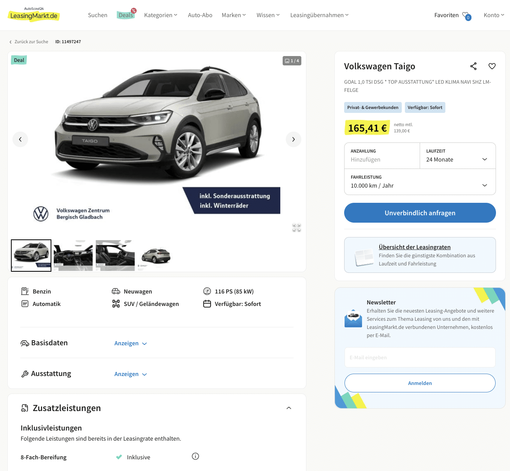The width and height of the screenshot is (510, 471).
Task: Open the Fahrleistung 10.000 km dropdown
Action: pyautogui.click(x=420, y=182)
